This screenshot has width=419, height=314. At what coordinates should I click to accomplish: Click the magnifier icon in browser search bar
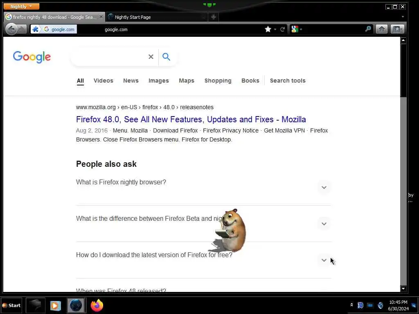pyautogui.click(x=368, y=29)
